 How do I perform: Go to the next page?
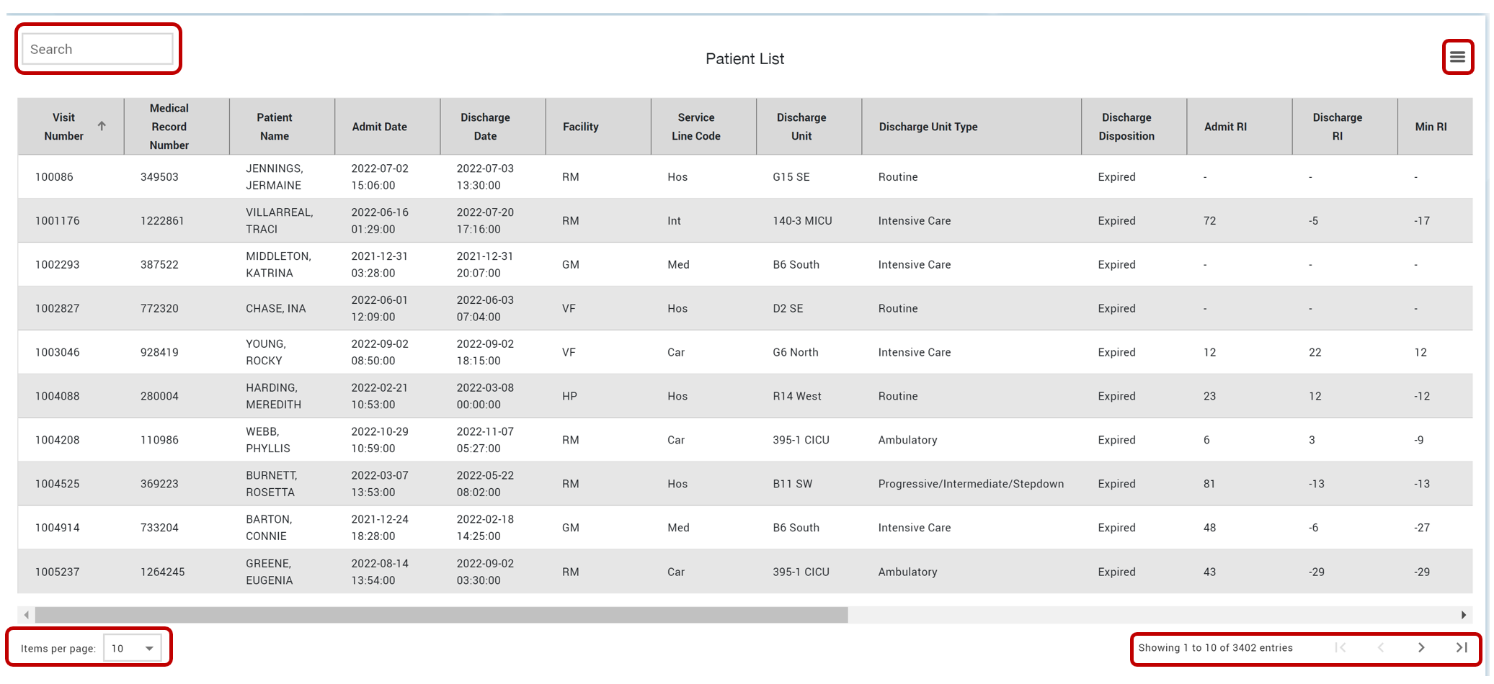click(x=1421, y=647)
